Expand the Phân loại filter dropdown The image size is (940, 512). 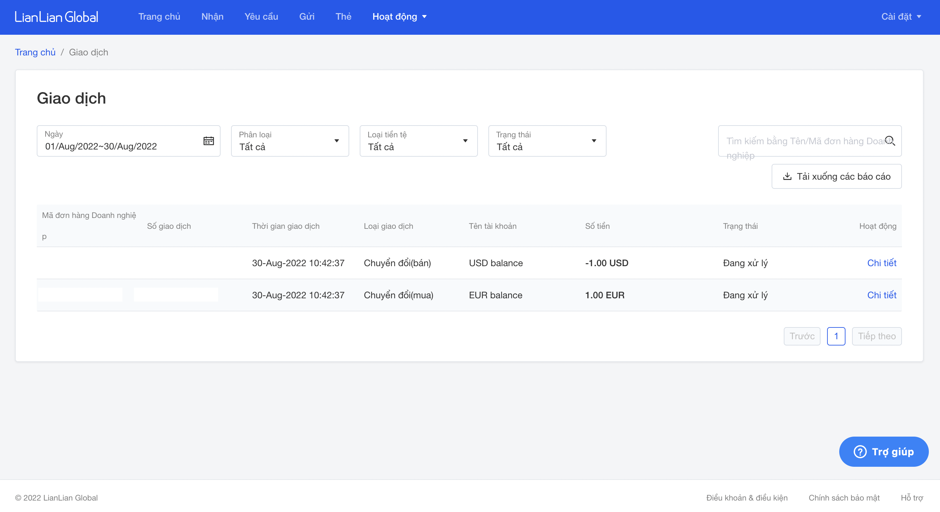point(290,141)
